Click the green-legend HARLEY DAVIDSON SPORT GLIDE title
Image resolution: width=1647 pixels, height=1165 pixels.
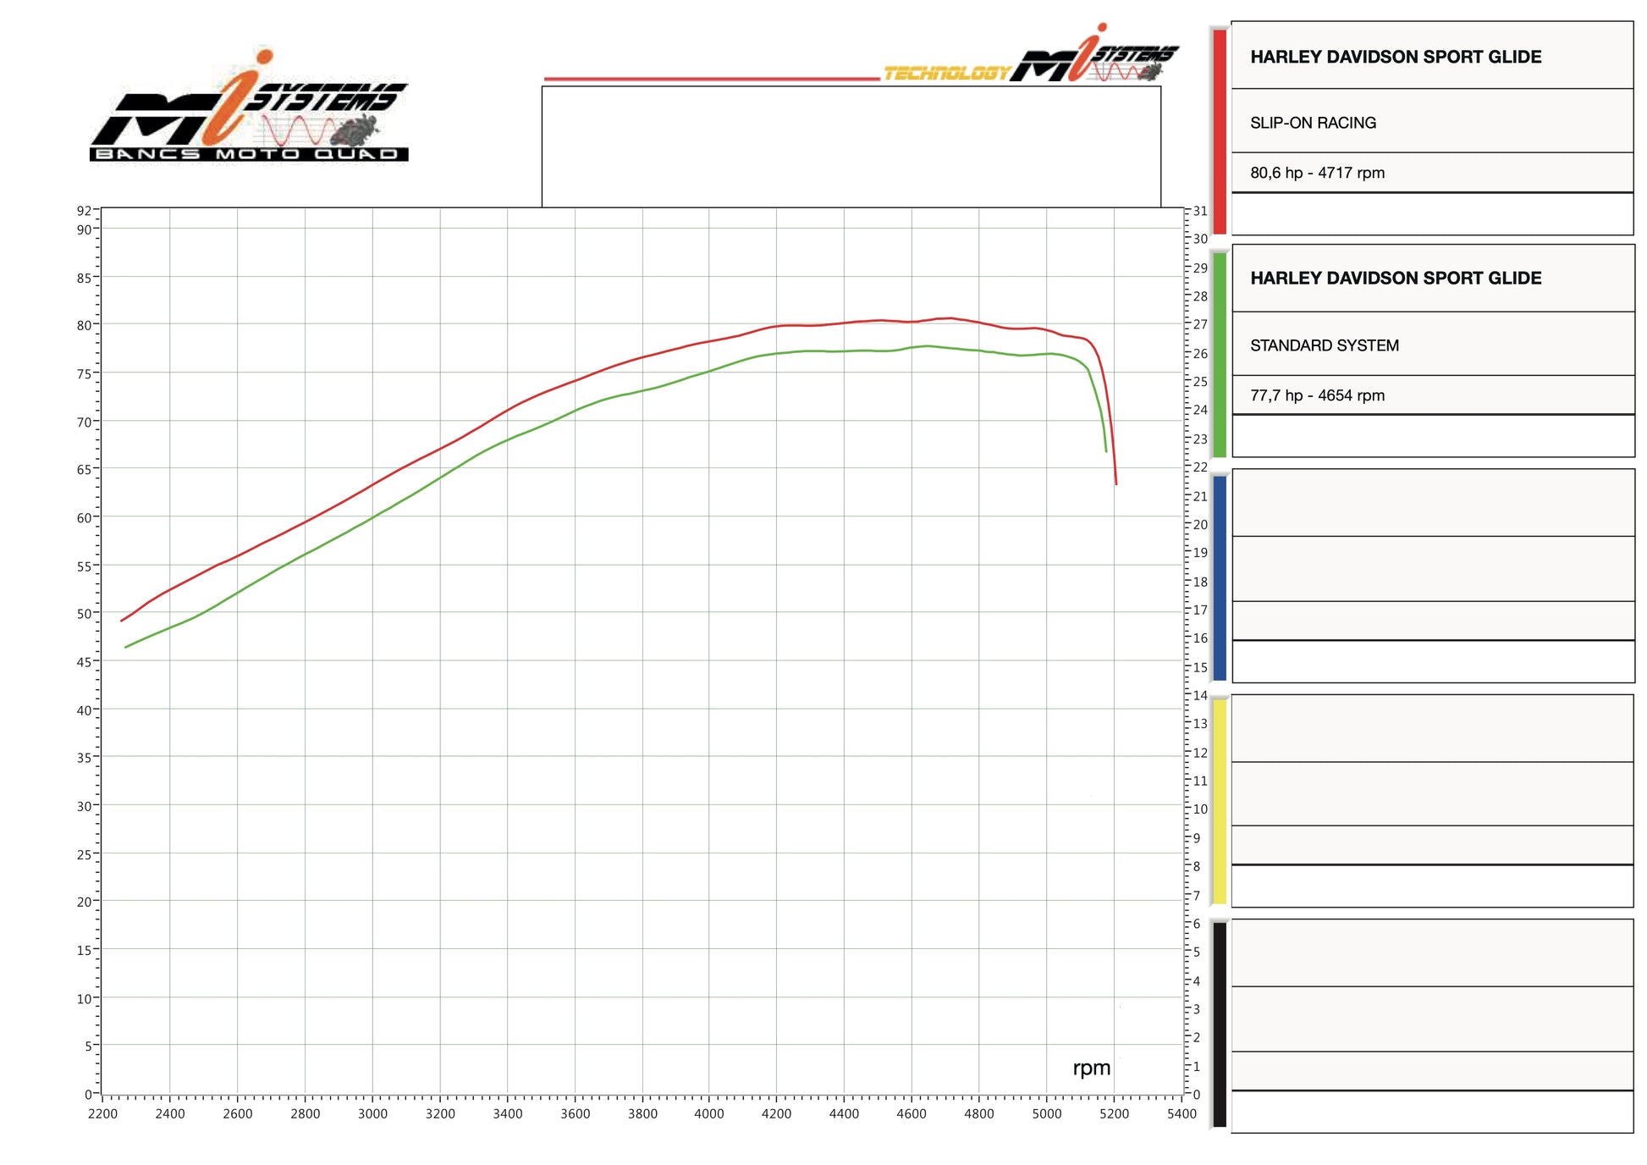[x=1396, y=278]
